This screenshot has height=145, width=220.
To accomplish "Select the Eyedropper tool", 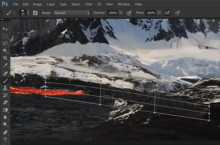I will click(5, 66).
